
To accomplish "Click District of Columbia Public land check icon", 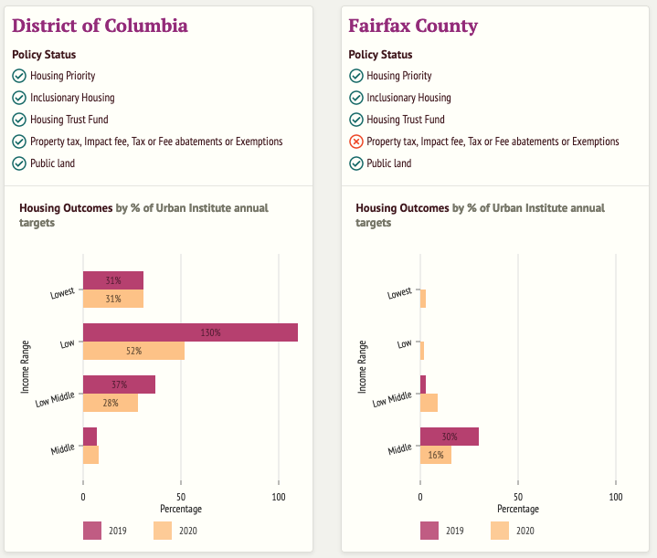I will click(x=19, y=163).
